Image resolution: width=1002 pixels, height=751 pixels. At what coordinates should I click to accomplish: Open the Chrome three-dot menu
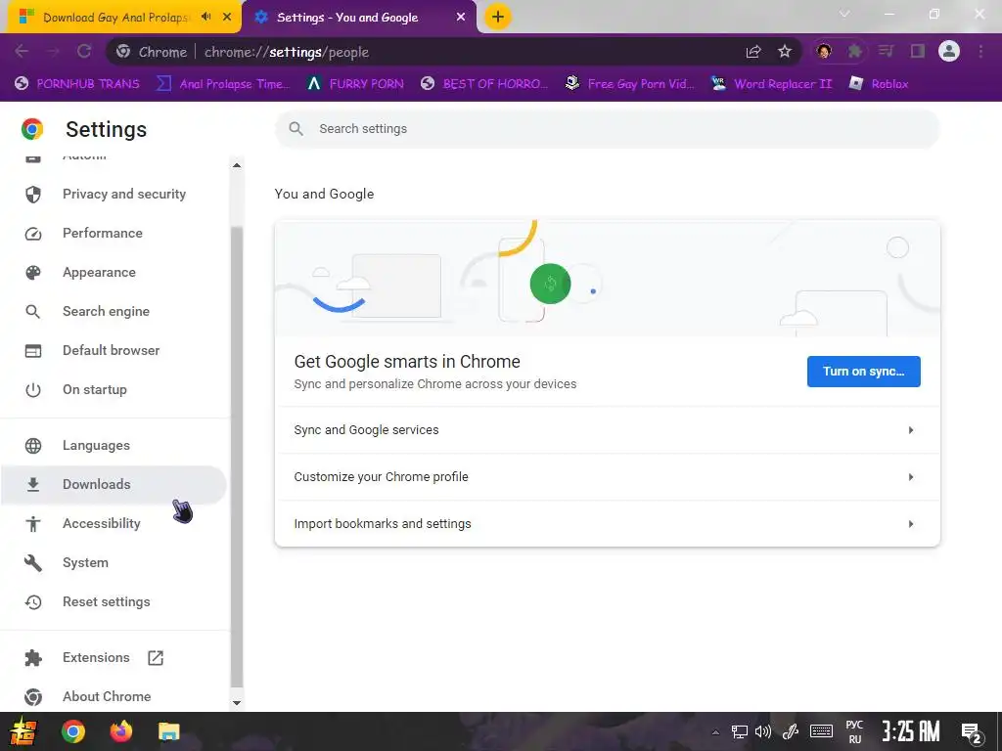click(980, 51)
